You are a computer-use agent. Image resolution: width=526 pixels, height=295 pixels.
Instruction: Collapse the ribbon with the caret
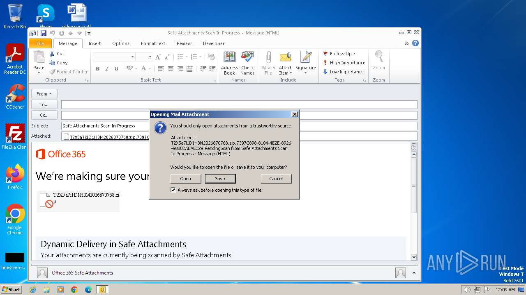pos(406,43)
